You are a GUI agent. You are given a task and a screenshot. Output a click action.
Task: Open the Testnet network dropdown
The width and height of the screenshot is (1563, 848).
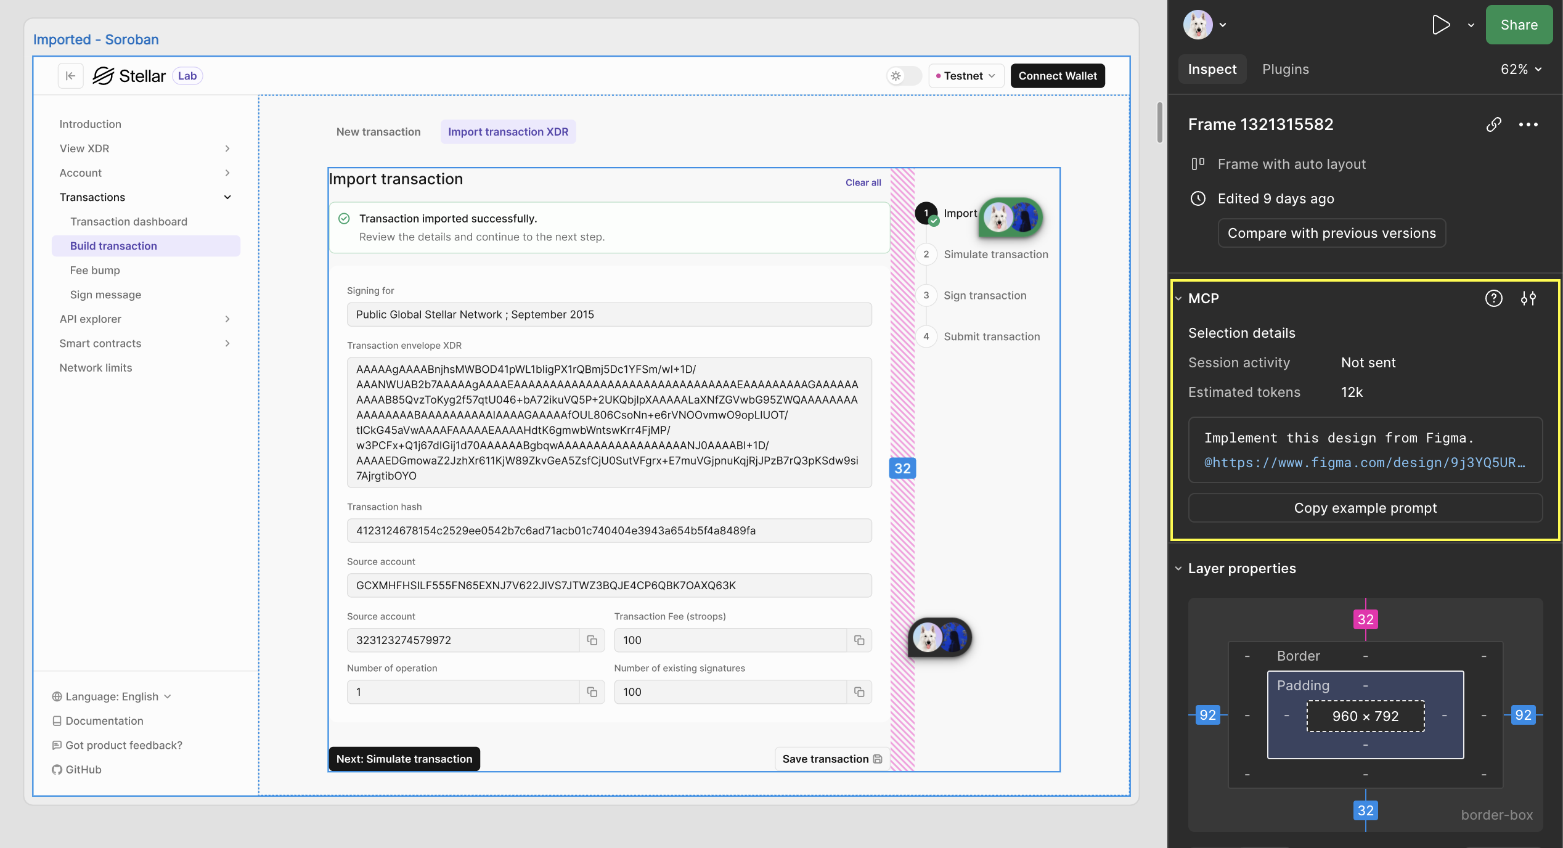[966, 76]
